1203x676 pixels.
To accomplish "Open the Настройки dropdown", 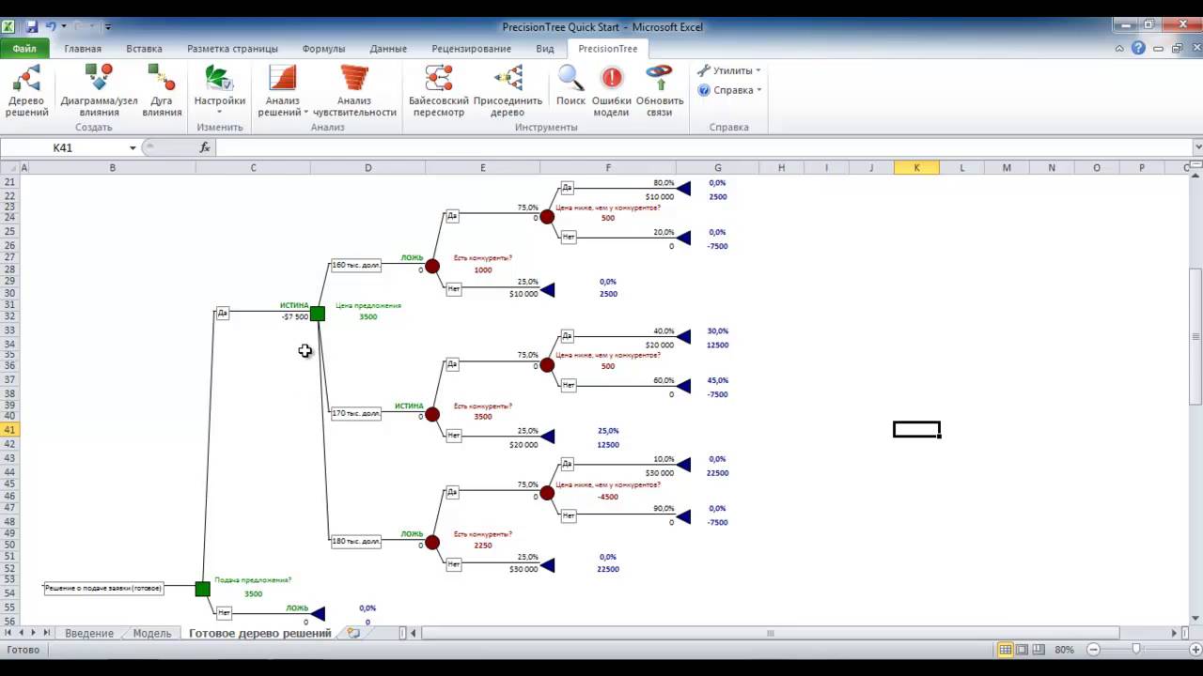I will tap(220, 91).
